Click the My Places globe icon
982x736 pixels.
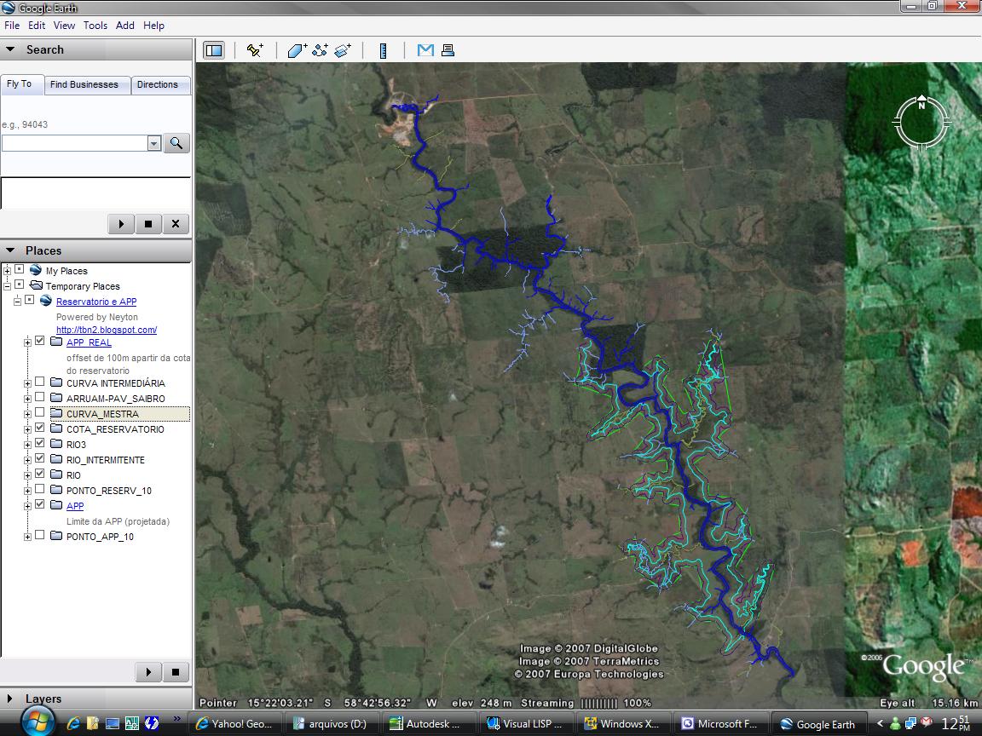point(36,270)
